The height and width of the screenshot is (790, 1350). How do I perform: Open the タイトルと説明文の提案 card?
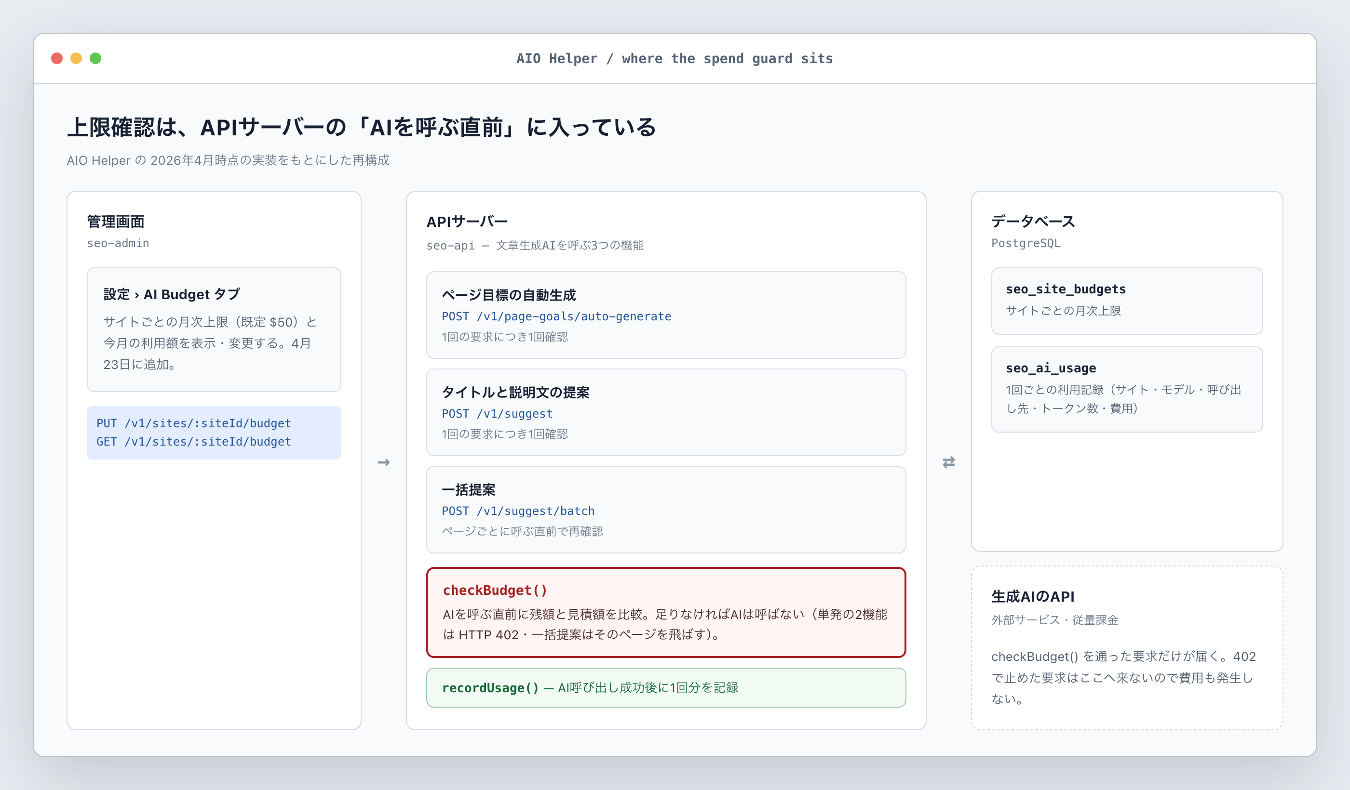click(x=666, y=412)
